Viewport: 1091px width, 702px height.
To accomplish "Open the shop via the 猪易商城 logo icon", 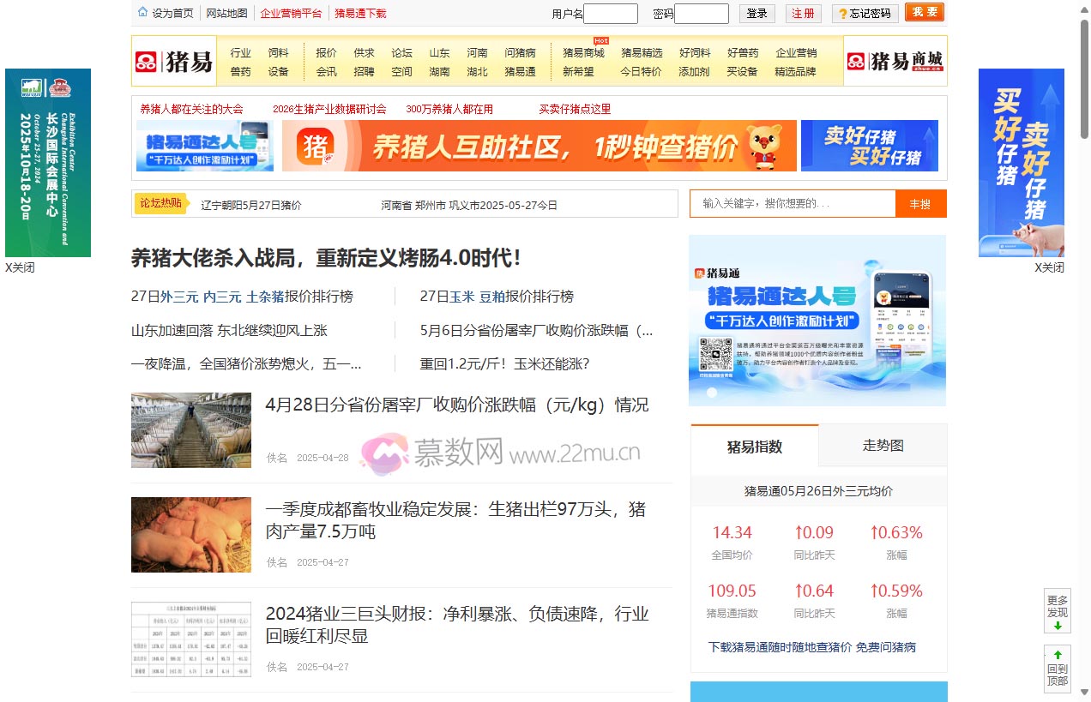I will click(855, 61).
